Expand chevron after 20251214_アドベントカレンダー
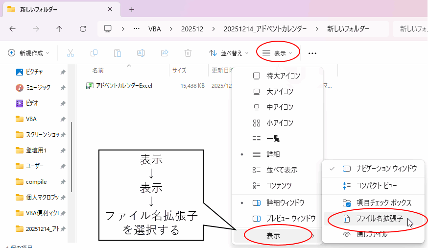This screenshot has height=250, width=428. pyautogui.click(x=317, y=29)
